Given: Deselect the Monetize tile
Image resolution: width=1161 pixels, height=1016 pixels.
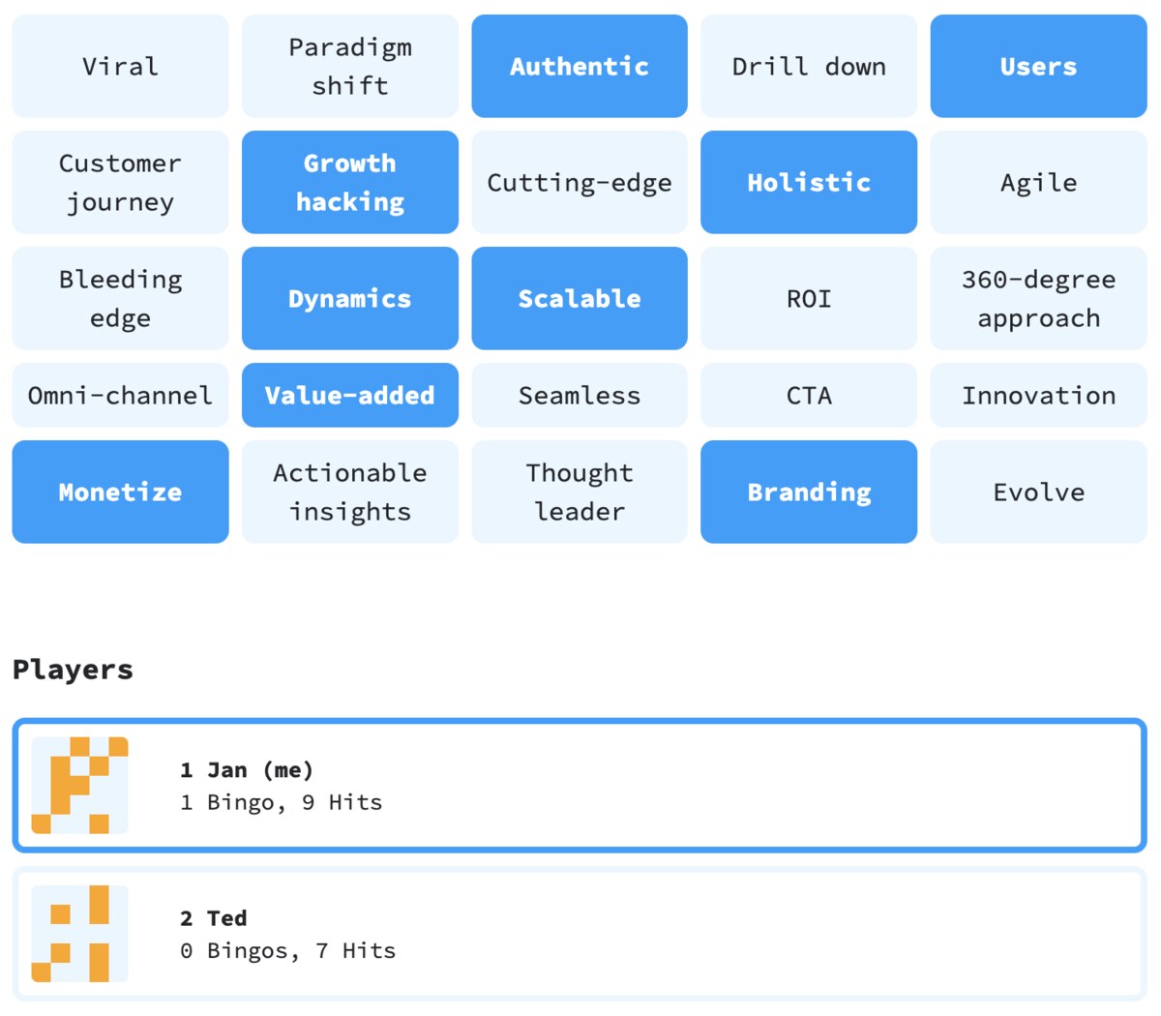Looking at the screenshot, I should [x=120, y=492].
